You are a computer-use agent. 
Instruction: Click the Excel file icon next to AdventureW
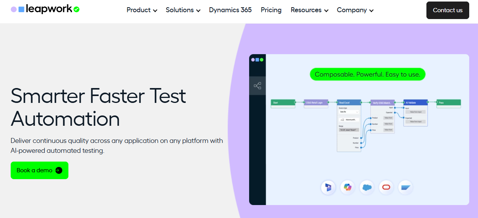point(342,120)
